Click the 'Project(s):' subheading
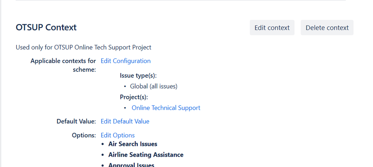Screen dimensions: 373x167 134,97
